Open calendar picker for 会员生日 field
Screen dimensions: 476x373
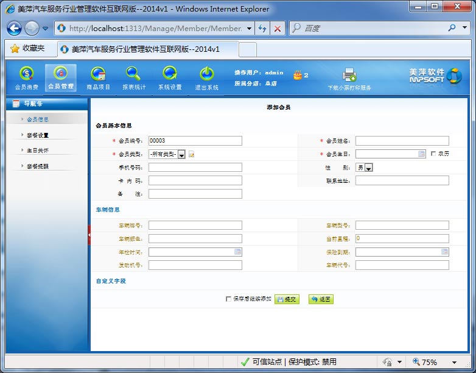tap(421, 154)
